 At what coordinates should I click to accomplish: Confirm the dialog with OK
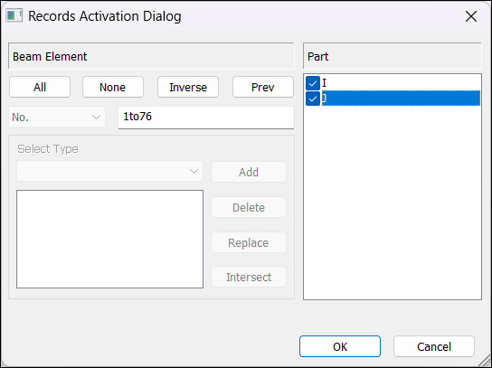click(340, 346)
